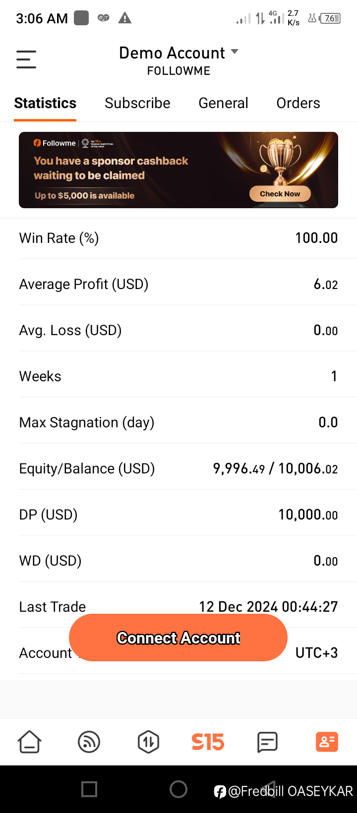Tap the S15 competition icon
This screenshot has height=813, width=357.
point(208,742)
